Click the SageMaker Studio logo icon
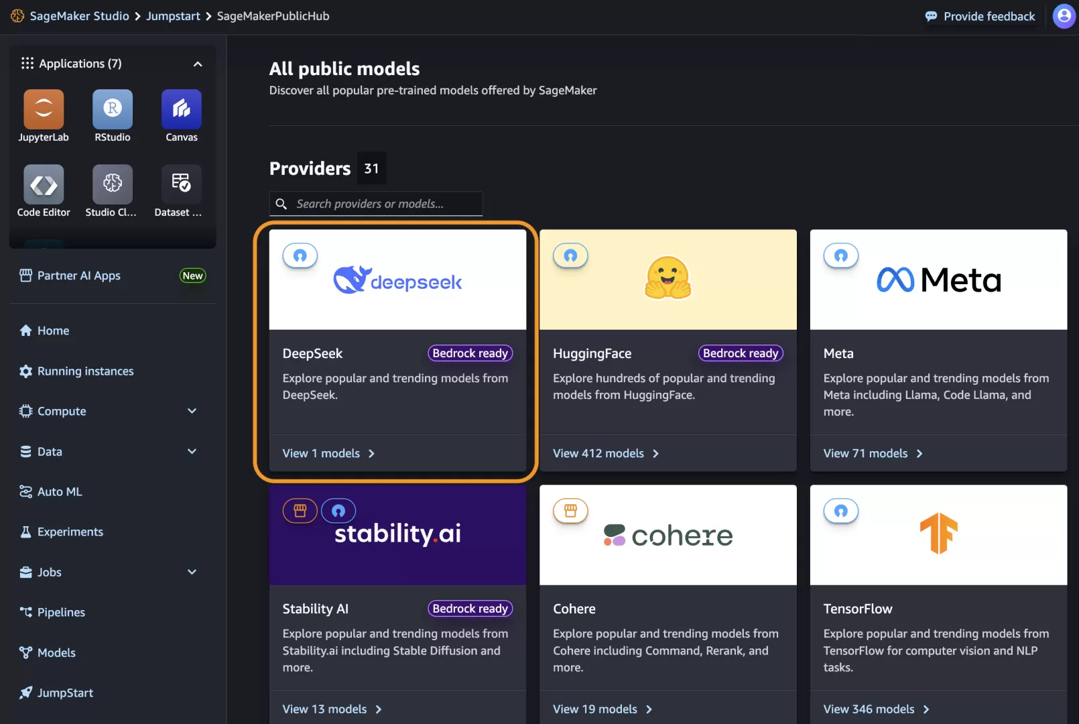Screen dimensions: 1079x724 pos(17,16)
